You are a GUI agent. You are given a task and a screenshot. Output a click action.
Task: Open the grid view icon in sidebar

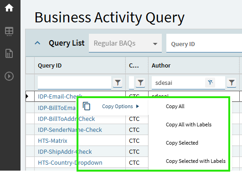click(9, 31)
